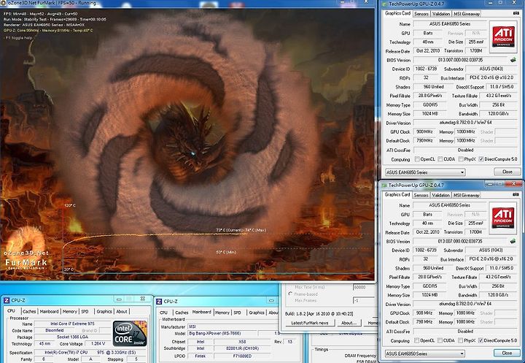The image size is (525, 363).
Task: Open MSI Giveaway tab in top GPU-Z
Action: click(467, 14)
